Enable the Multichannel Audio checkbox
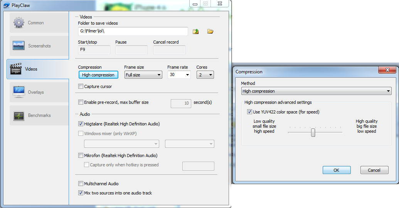 pos(81,184)
